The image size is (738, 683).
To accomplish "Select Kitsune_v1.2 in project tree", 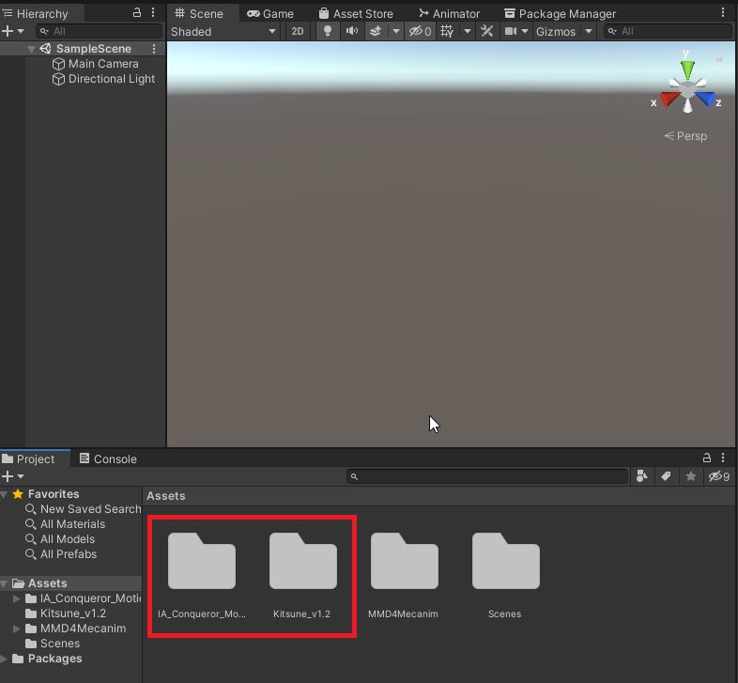I will coord(66,613).
